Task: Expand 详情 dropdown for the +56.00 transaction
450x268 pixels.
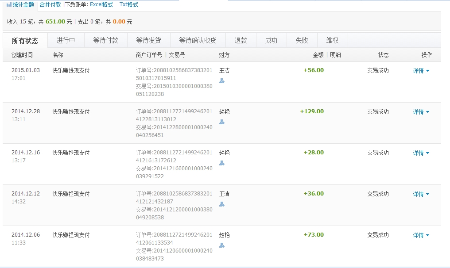Action: (421, 71)
